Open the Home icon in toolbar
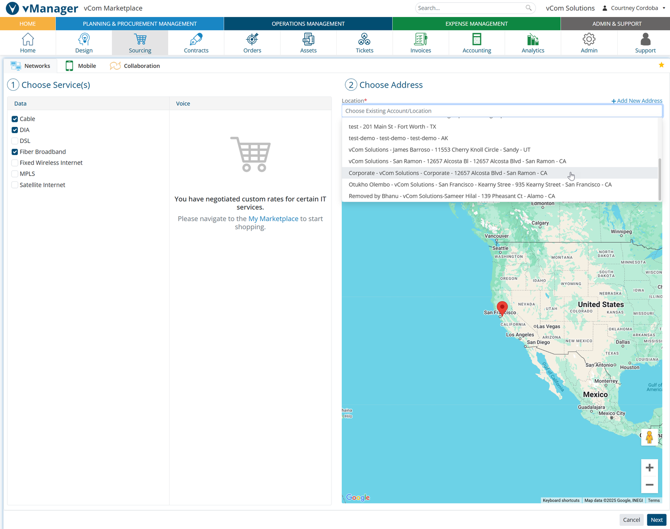The image size is (670, 529). 28,39
